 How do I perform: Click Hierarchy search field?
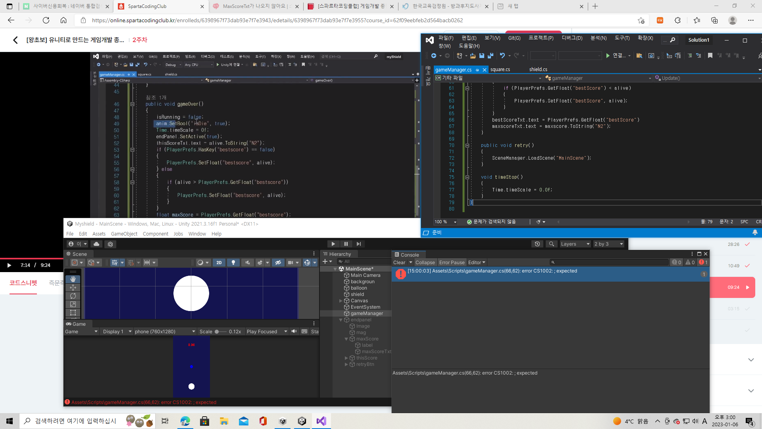(364, 261)
